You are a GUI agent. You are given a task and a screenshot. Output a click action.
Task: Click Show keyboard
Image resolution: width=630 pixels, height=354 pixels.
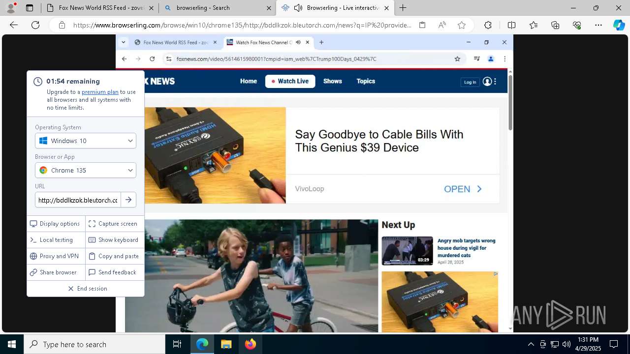(115, 240)
